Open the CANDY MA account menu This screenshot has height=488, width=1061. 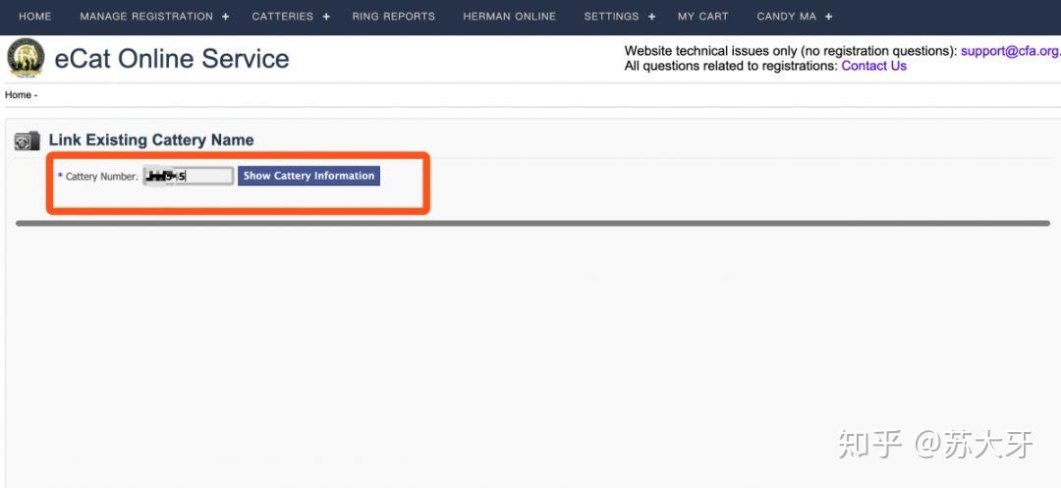786,17
